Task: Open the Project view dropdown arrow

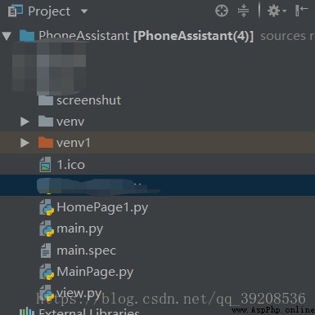Action: (x=84, y=11)
